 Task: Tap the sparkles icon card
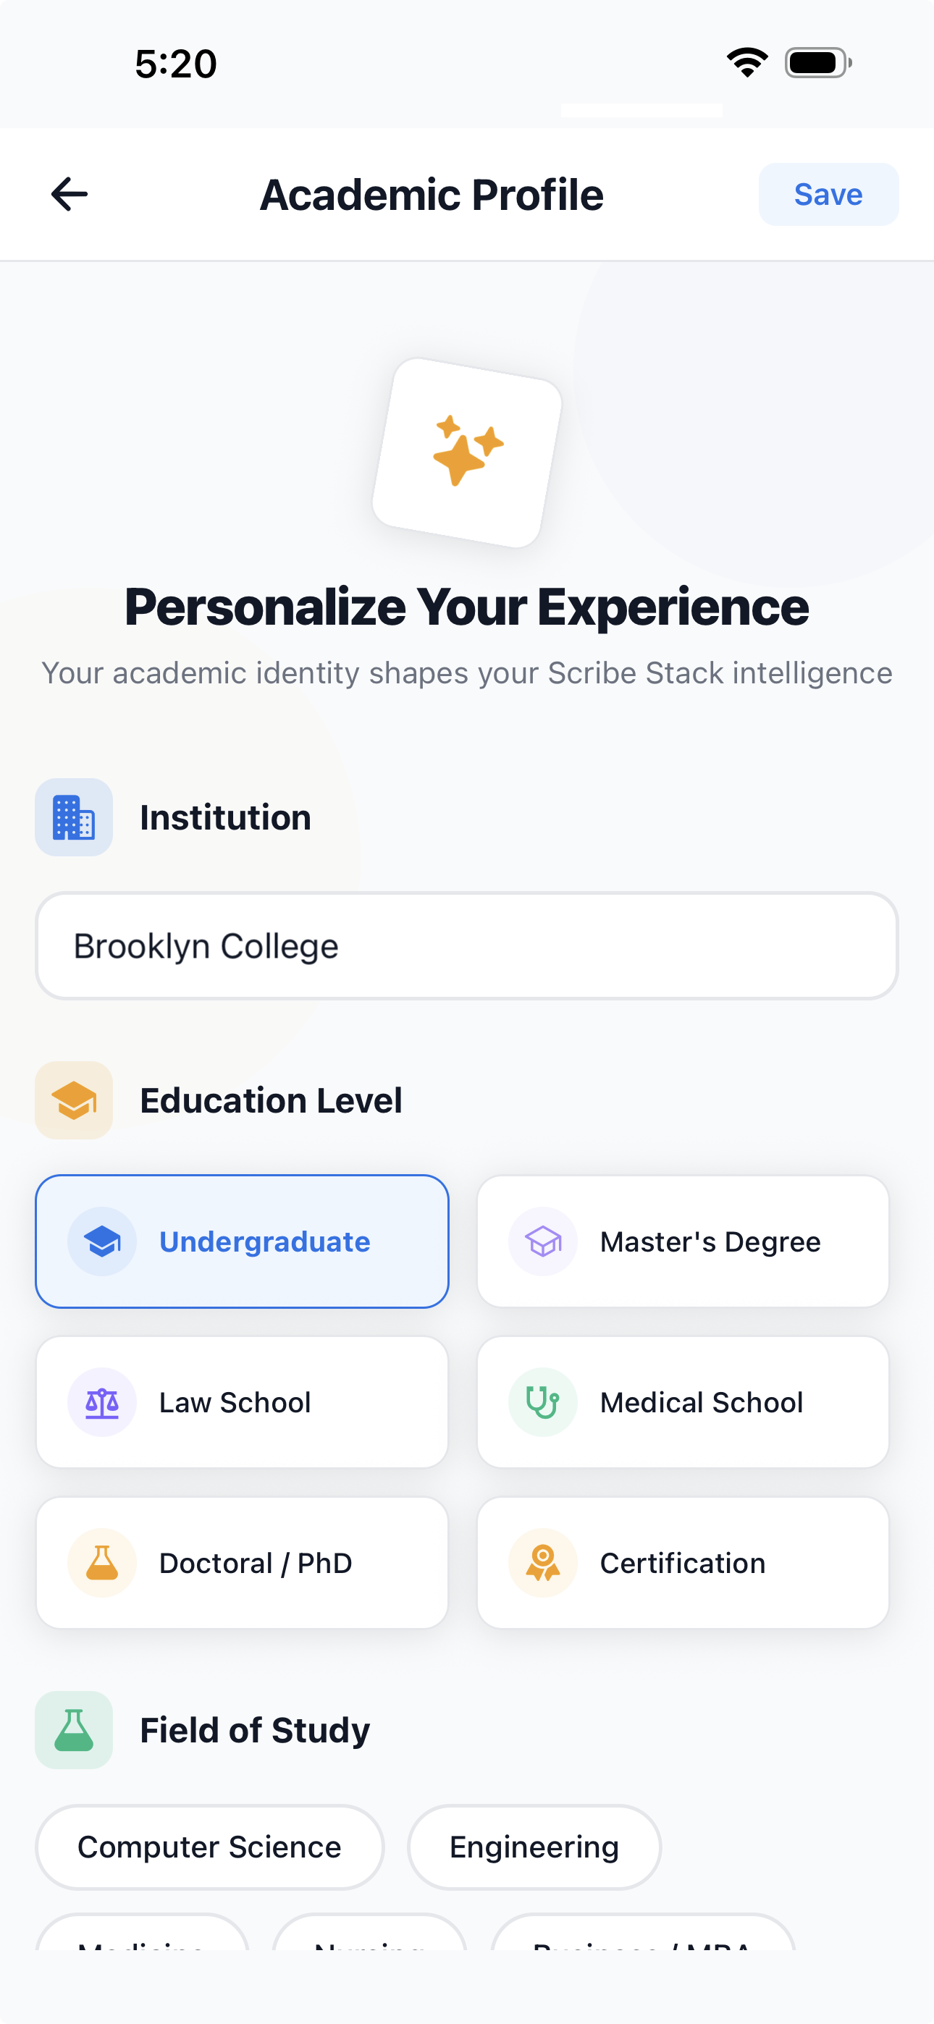467,452
